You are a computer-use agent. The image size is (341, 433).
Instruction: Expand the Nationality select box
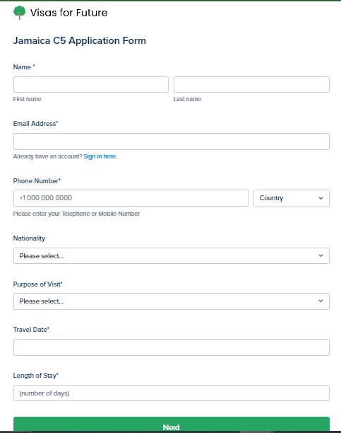point(172,255)
